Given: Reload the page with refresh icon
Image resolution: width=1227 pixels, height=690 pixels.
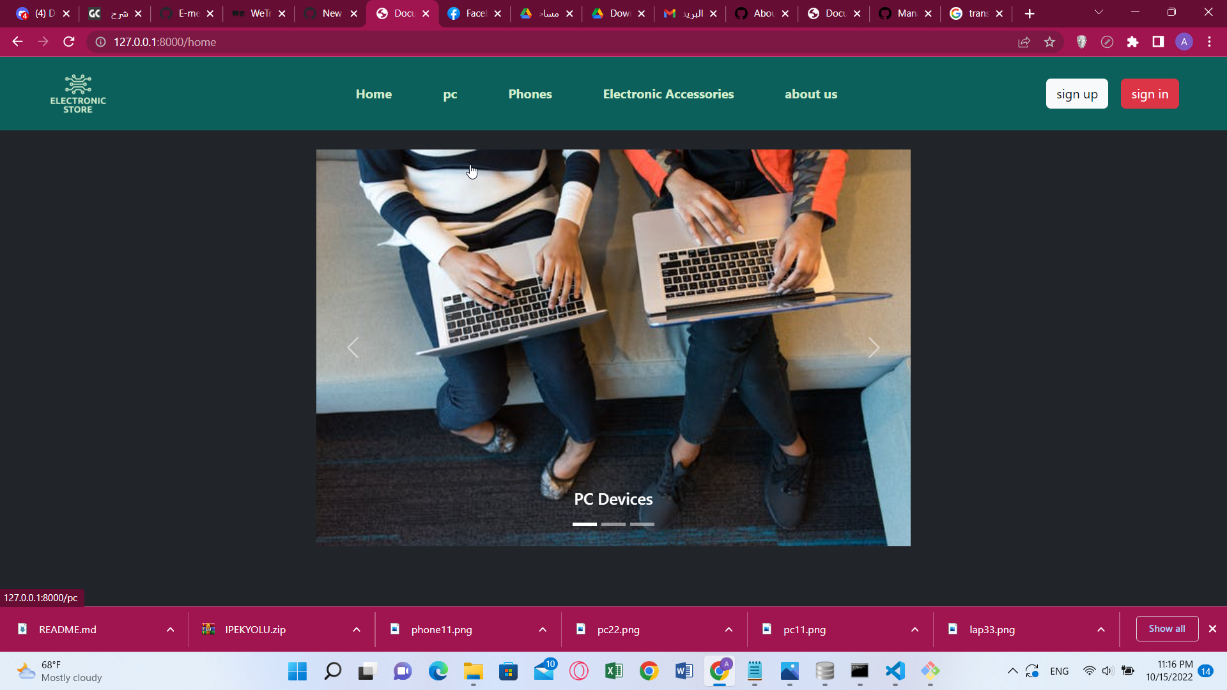Looking at the screenshot, I should coord(69,42).
